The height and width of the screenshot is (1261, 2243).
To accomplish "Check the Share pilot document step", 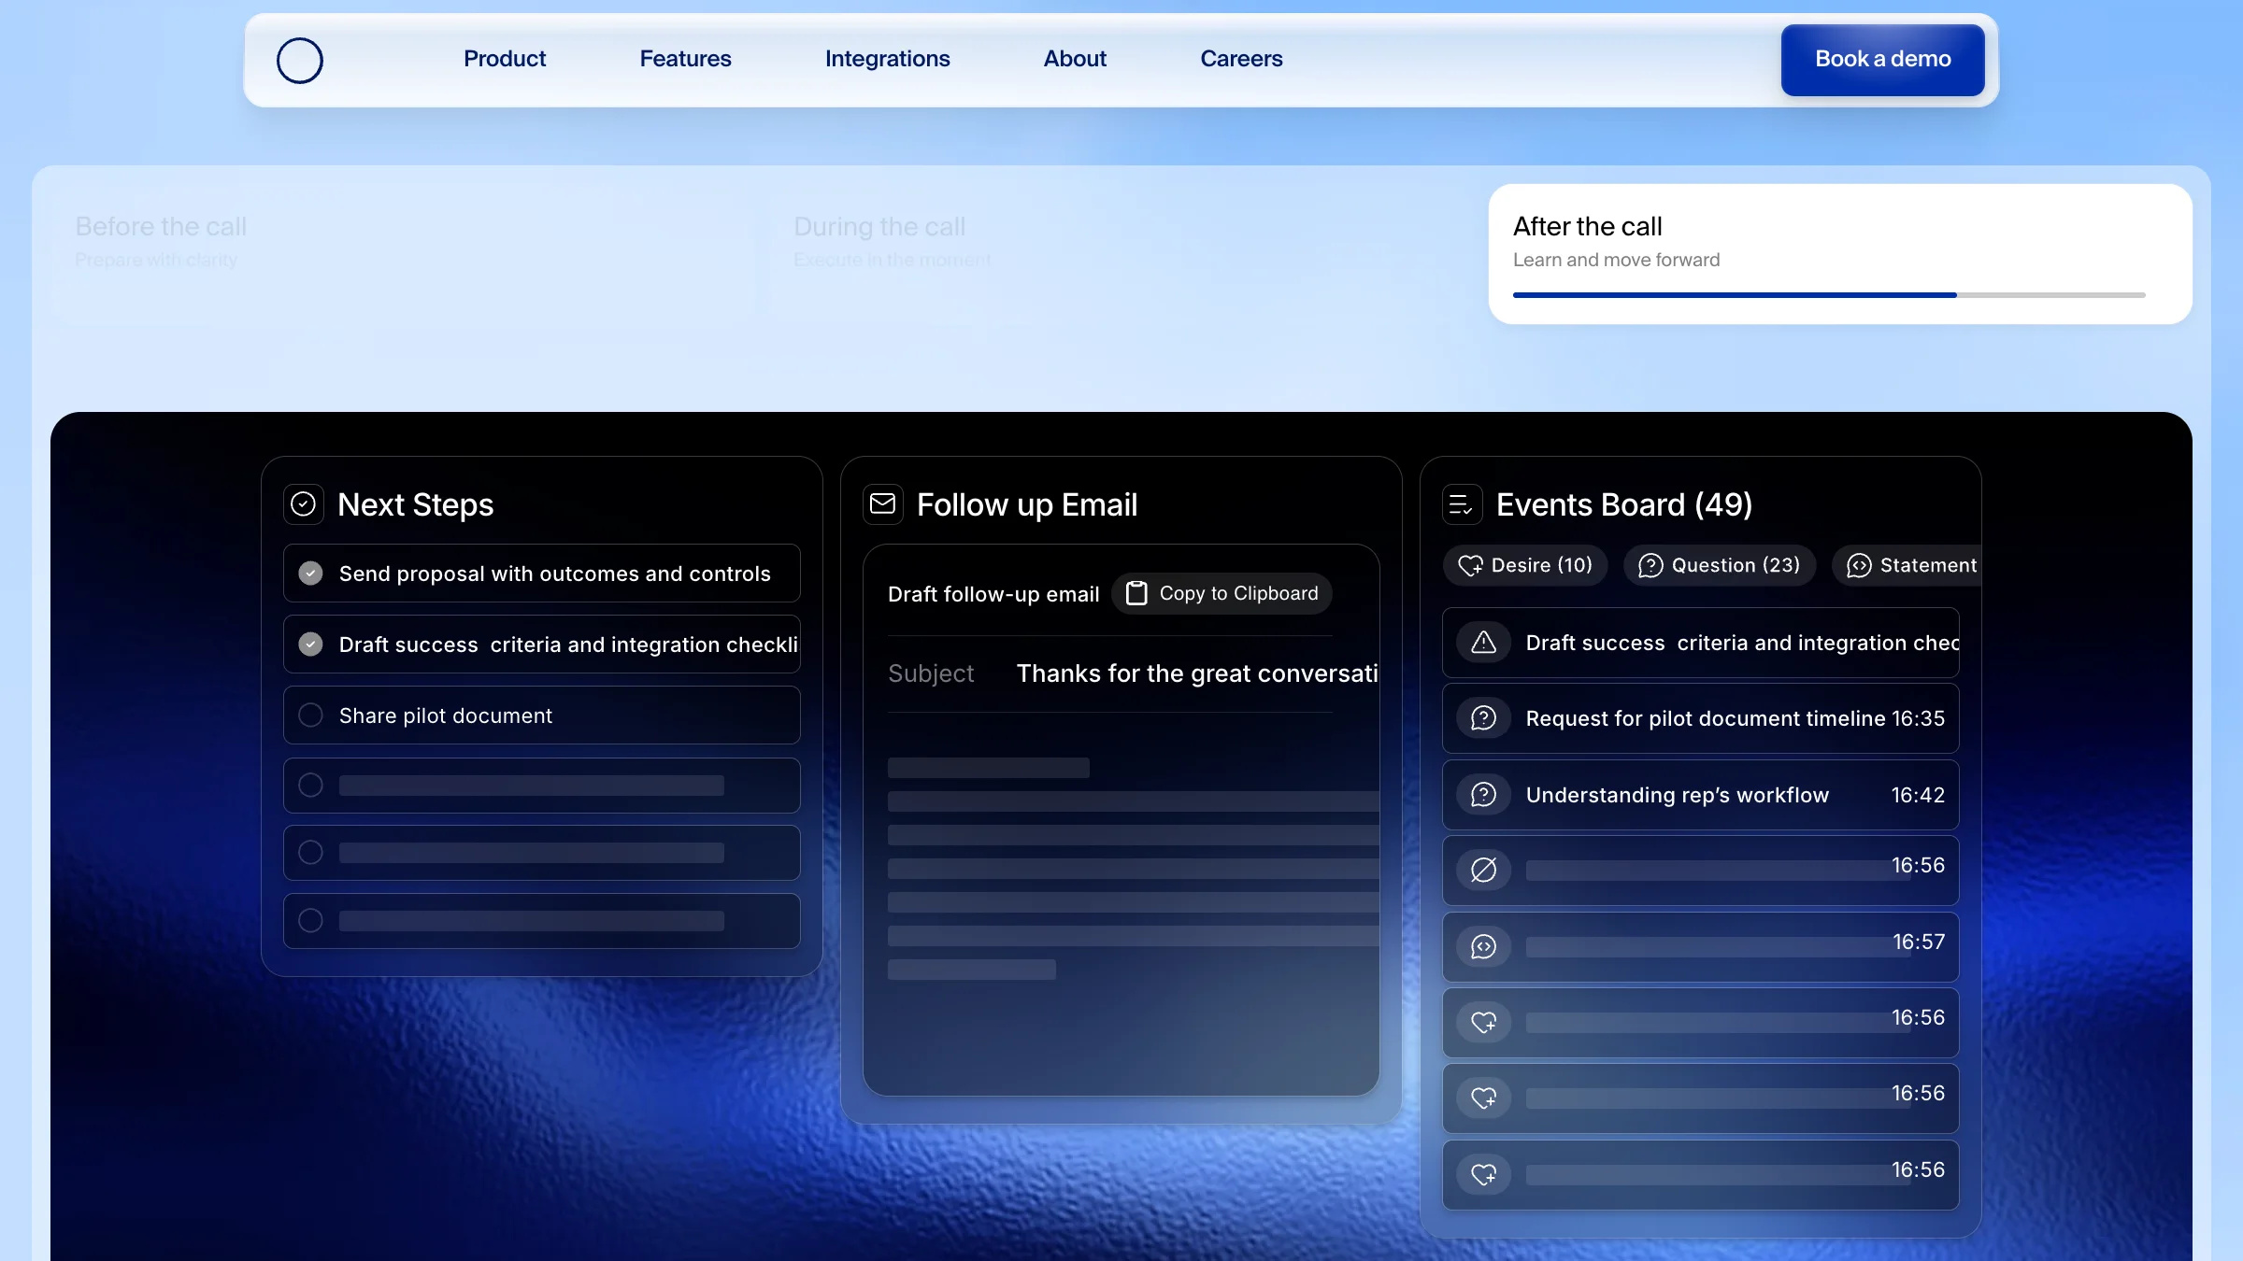I will (311, 716).
